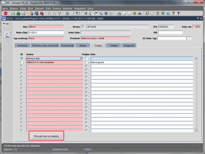
Task: Click the yellow enter query icon
Action: click(31, 13)
